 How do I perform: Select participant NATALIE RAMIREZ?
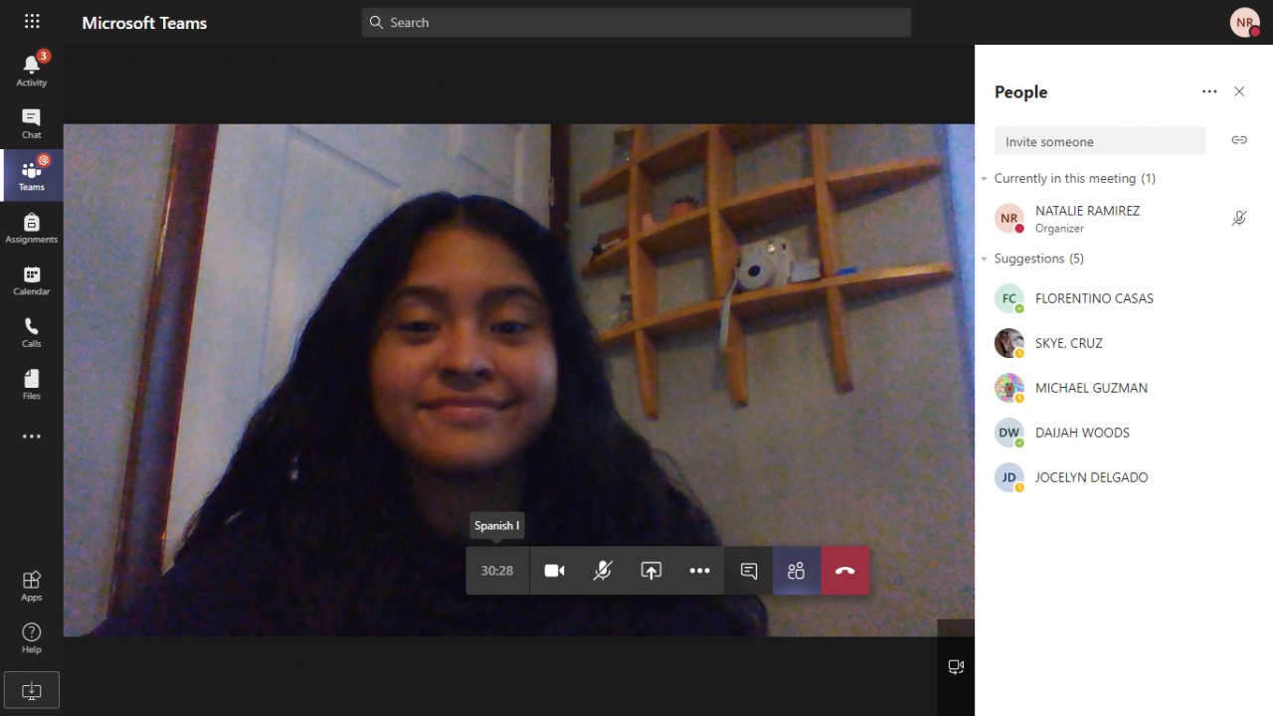point(1124,219)
